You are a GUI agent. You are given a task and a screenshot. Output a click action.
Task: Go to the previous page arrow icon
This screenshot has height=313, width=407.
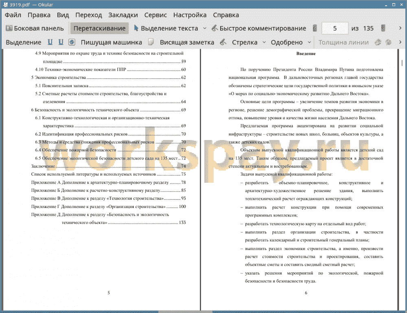[315, 28]
